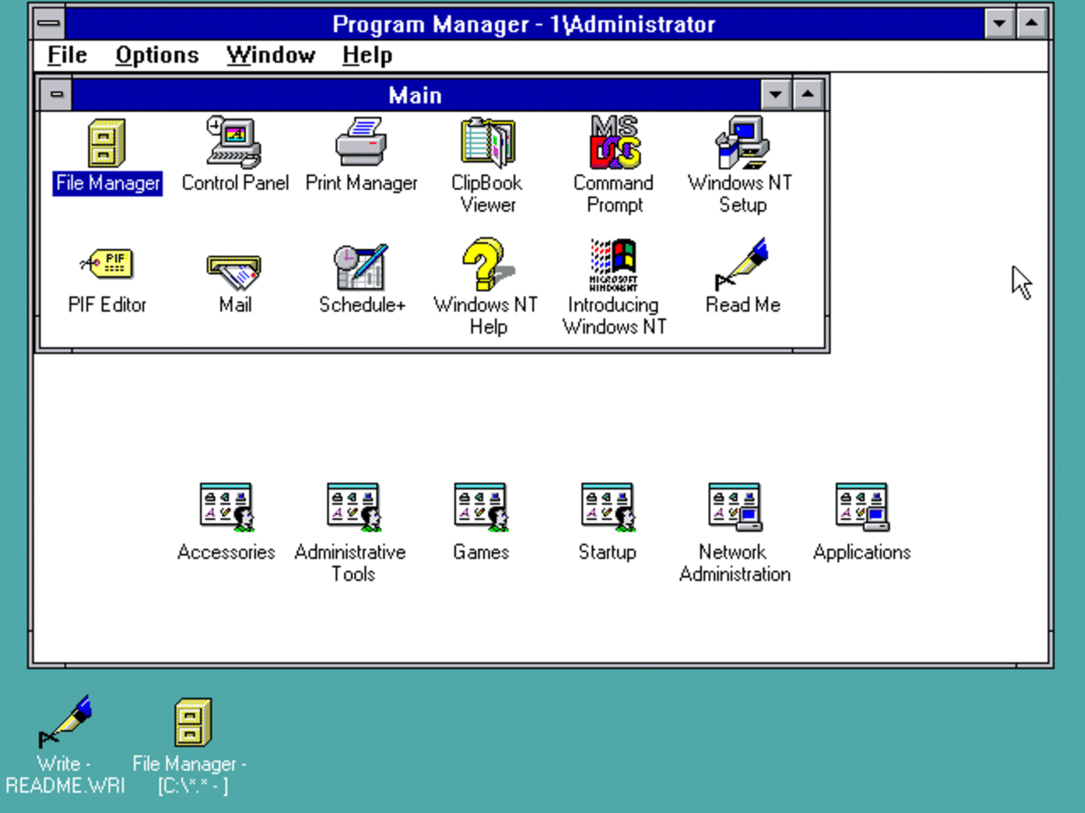
Task: Select the Read Me icon
Action: (x=742, y=265)
